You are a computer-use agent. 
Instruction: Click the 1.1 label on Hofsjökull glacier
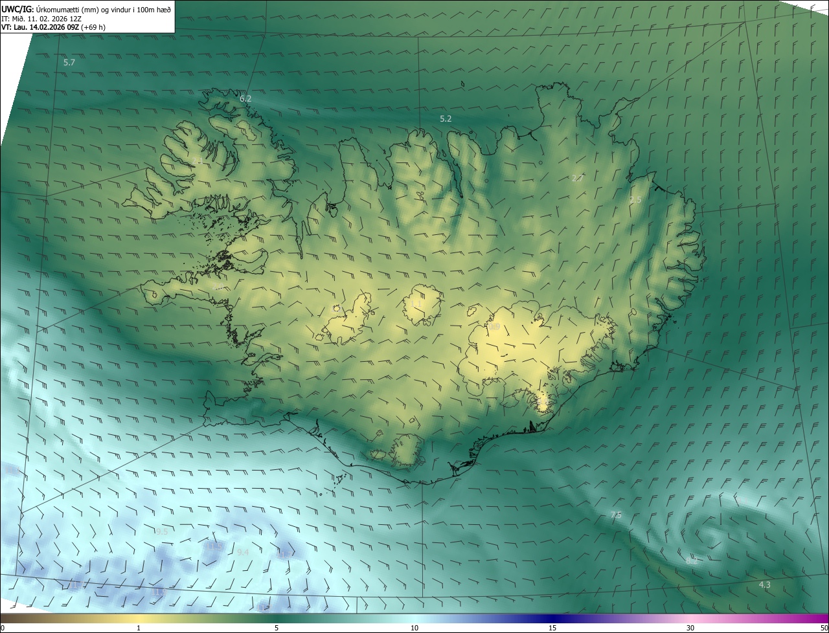pyautogui.click(x=416, y=304)
